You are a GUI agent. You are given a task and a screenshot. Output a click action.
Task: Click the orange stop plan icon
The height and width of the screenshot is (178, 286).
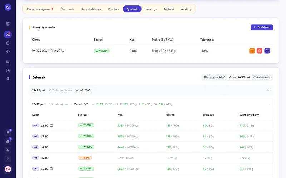pyautogui.click(x=252, y=51)
